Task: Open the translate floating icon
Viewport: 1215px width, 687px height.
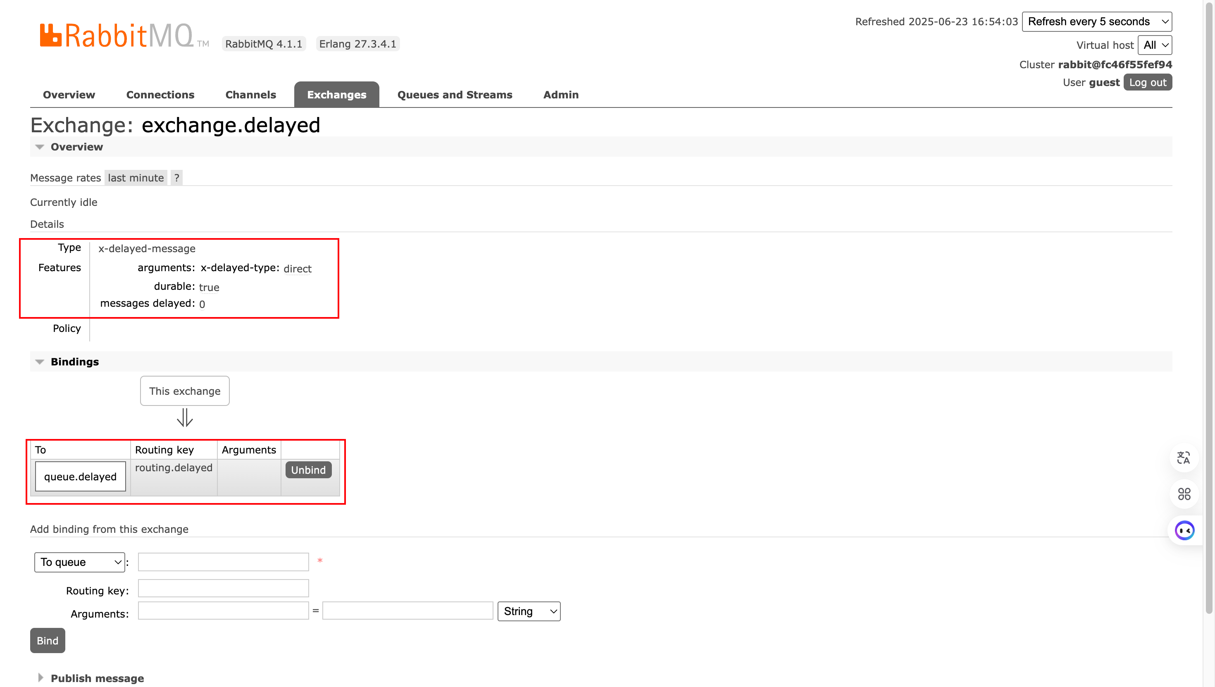Action: point(1184,457)
